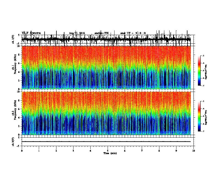The height and width of the screenshot is (169, 218).
Task: Click the time axis tick label 1
Action: point(39,151)
